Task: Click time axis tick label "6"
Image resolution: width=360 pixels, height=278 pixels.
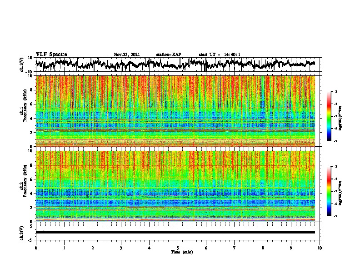Action: click(206, 248)
